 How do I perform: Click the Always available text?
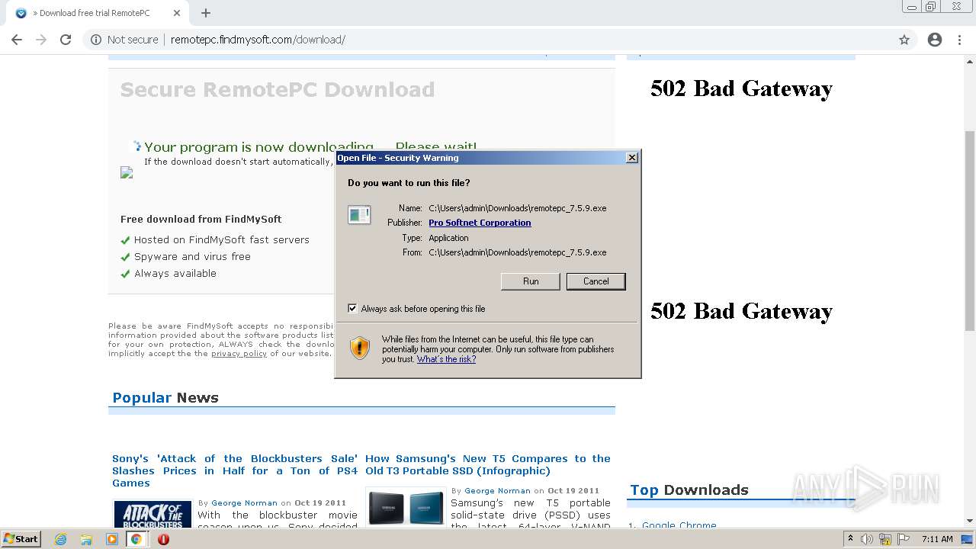pyautogui.click(x=175, y=273)
